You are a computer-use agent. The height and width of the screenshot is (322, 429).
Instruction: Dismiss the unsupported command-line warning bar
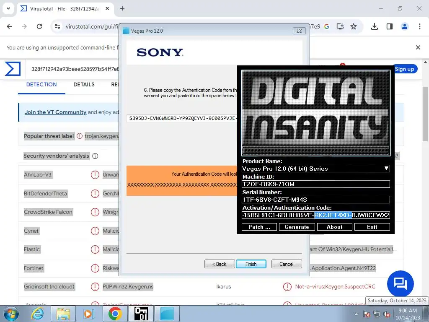click(x=418, y=47)
